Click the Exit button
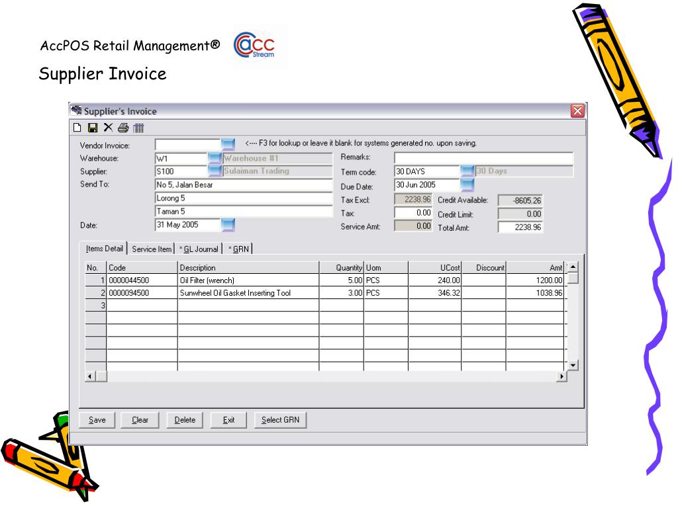678x508 pixels. click(x=228, y=420)
